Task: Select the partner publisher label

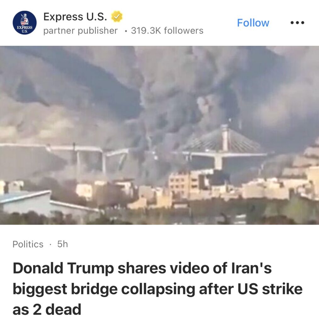Action: click(x=80, y=31)
